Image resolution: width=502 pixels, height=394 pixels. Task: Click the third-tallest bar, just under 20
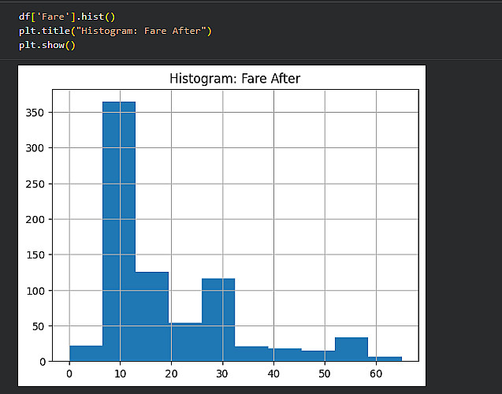click(x=152, y=315)
